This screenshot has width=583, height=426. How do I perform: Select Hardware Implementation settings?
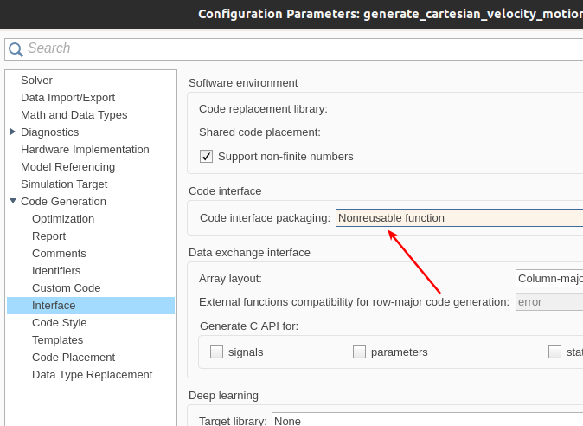coord(85,149)
